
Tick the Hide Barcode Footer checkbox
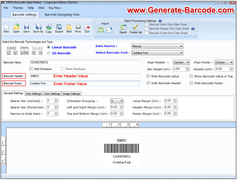click(191, 83)
